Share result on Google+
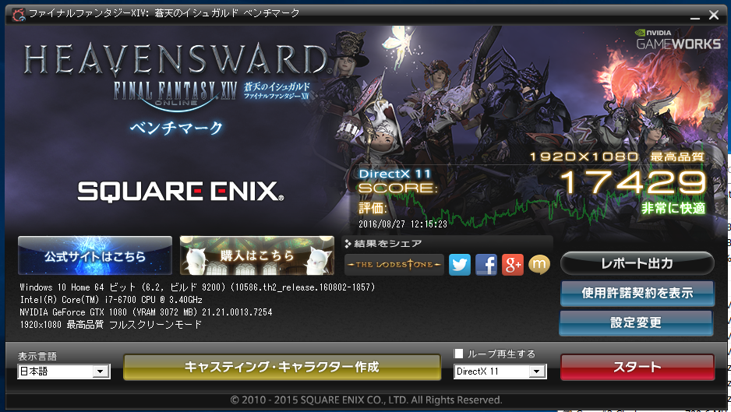Image resolution: width=731 pixels, height=412 pixels. 512,265
